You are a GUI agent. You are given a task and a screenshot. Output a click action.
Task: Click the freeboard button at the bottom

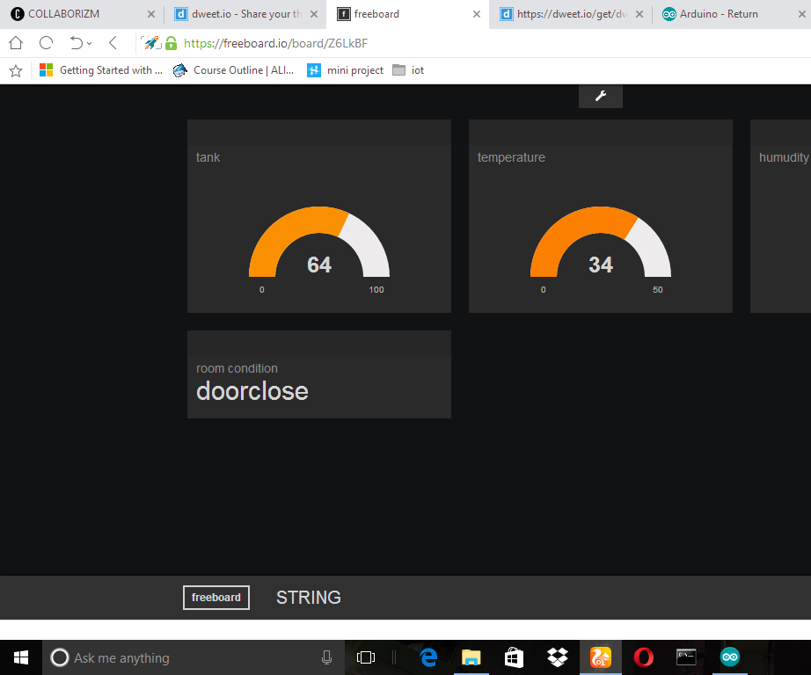[x=216, y=598]
